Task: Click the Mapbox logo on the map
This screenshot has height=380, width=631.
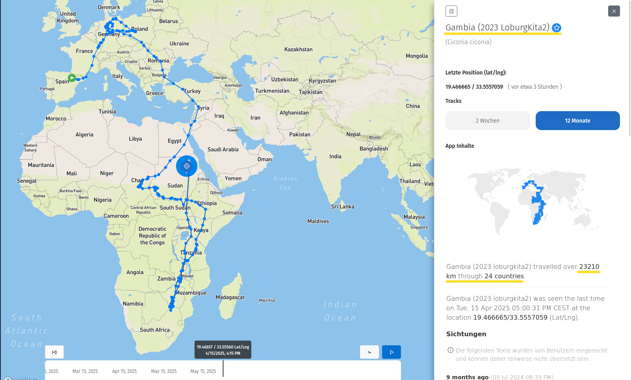Action: tap(20, 378)
